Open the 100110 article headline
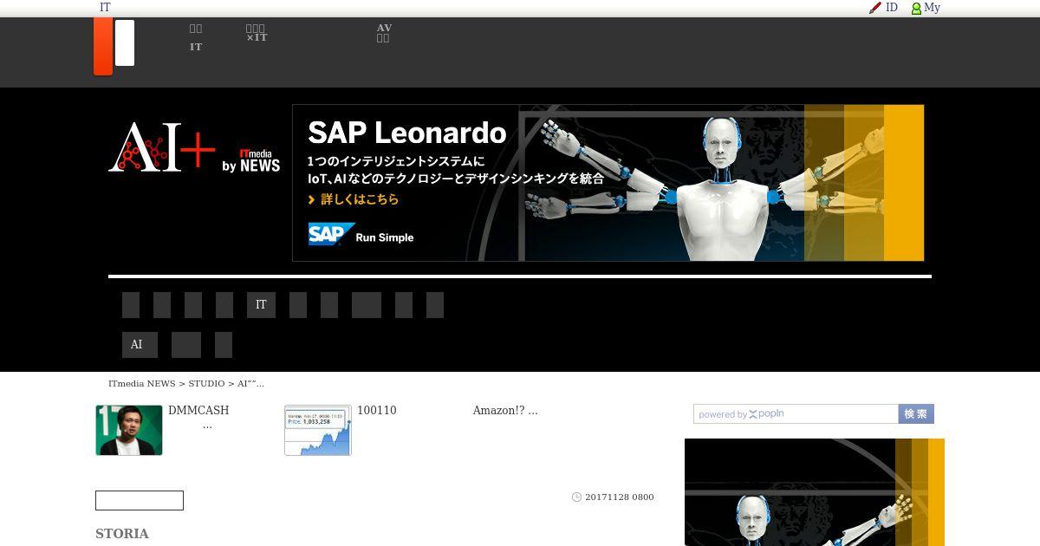This screenshot has height=546, width=1040. (377, 411)
